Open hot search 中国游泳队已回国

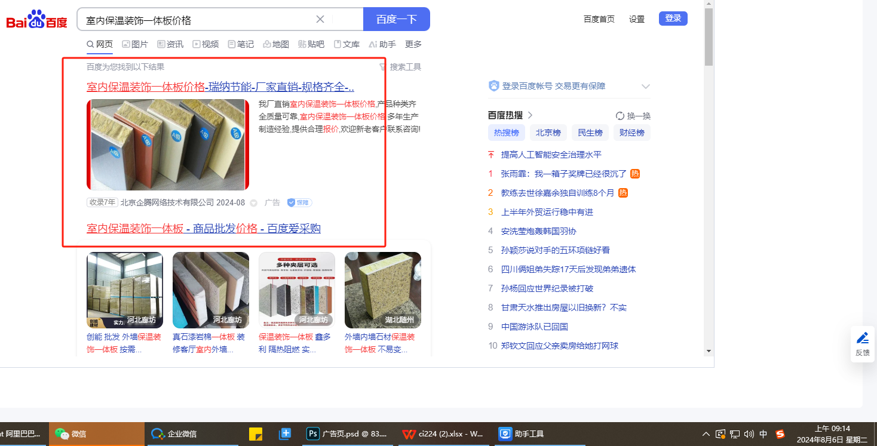tap(535, 327)
